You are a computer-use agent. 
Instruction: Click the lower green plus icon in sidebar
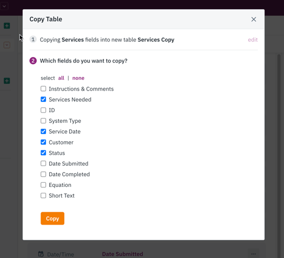tap(7, 81)
